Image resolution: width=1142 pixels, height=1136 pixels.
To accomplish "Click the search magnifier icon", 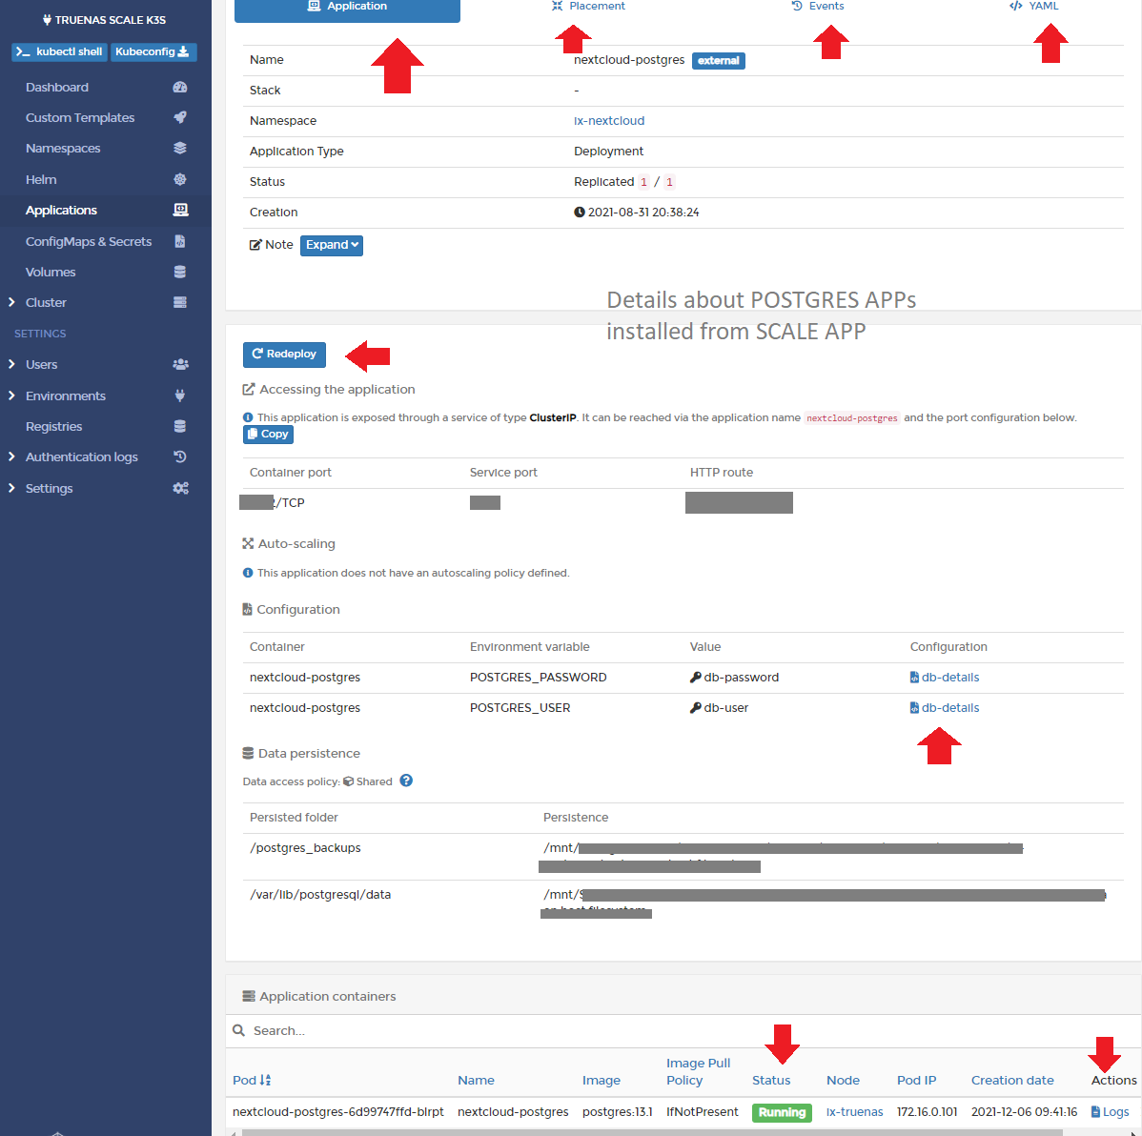I will 238,1030.
